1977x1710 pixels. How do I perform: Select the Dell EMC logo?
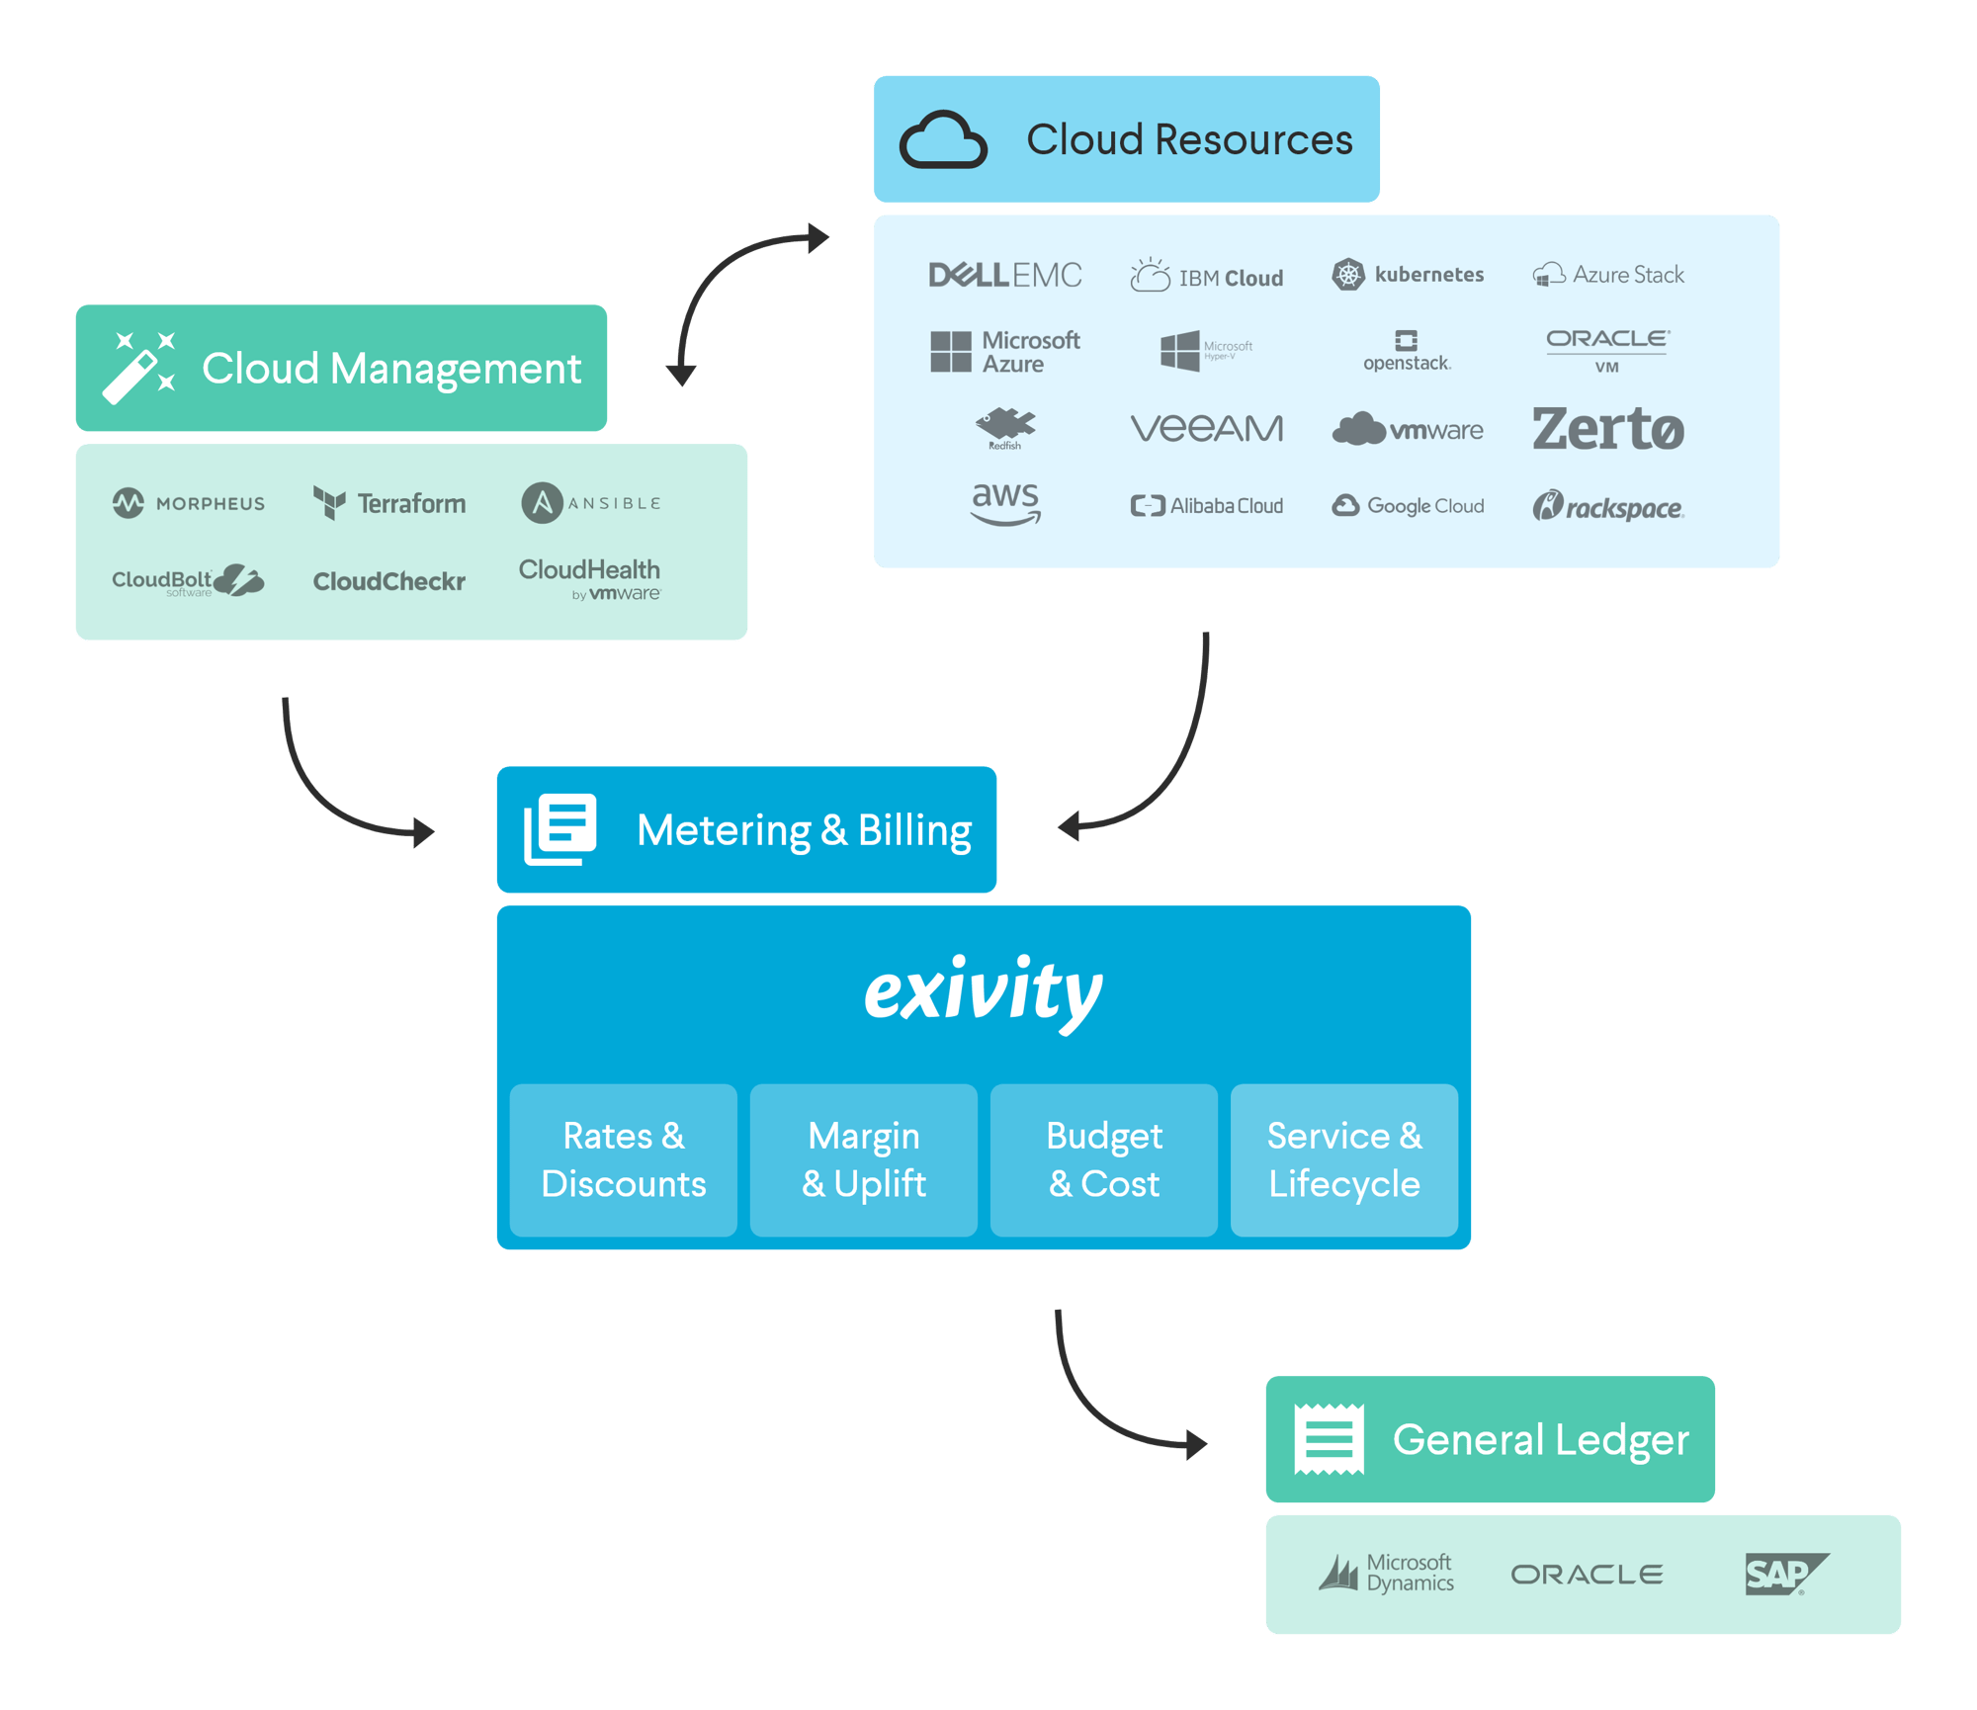click(1004, 275)
